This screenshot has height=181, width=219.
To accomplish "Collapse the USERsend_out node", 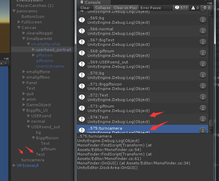I will click(x=28, y=127).
